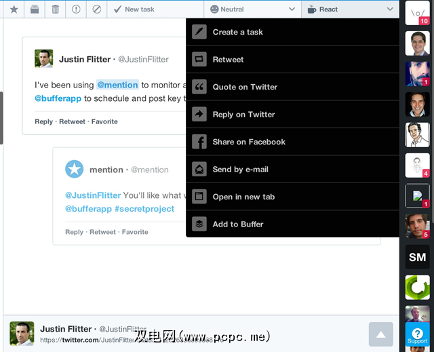Grab the left edge scrollbar handle

[1, 118]
